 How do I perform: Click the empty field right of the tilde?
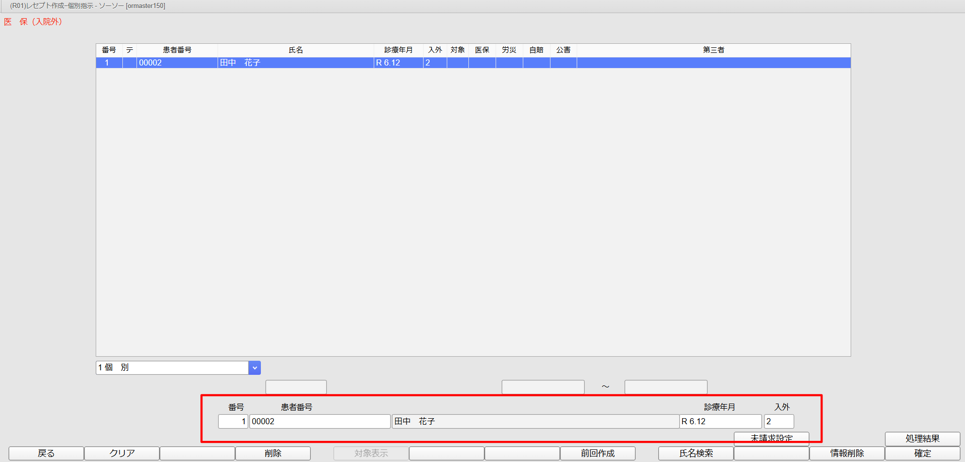click(x=666, y=387)
